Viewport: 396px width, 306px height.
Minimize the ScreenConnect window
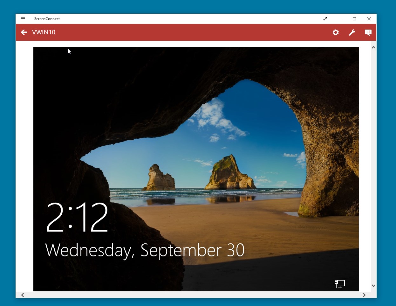(x=340, y=19)
